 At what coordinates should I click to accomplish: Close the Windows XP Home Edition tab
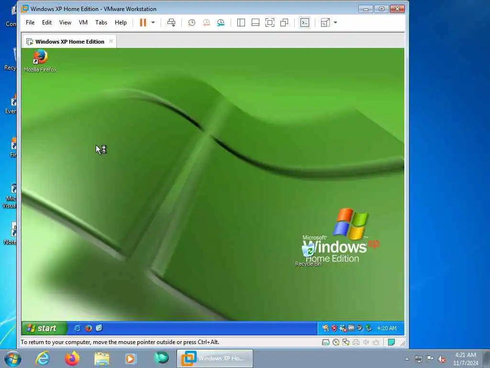click(x=111, y=41)
